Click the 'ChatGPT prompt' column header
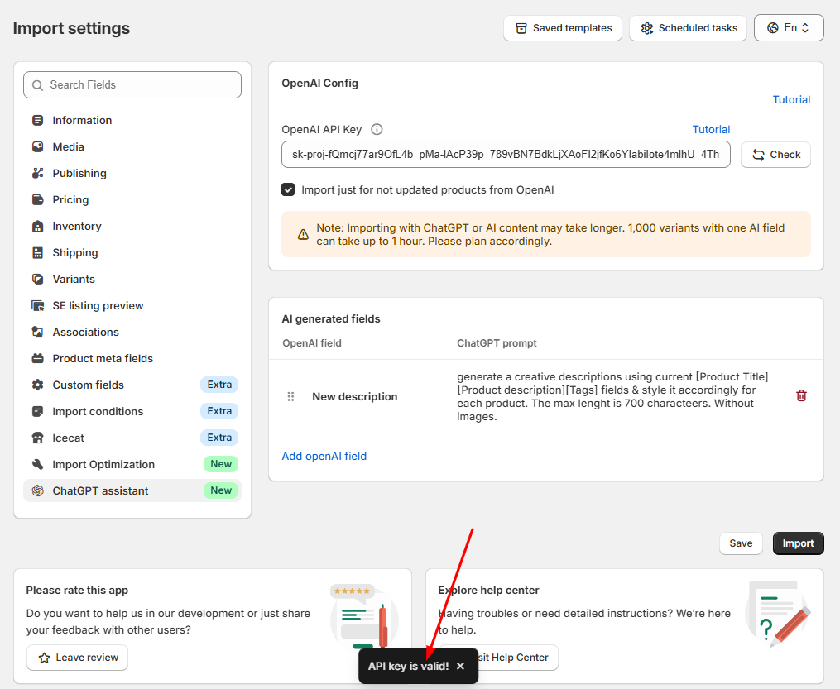Viewport: 840px width, 689px height. coord(497,343)
